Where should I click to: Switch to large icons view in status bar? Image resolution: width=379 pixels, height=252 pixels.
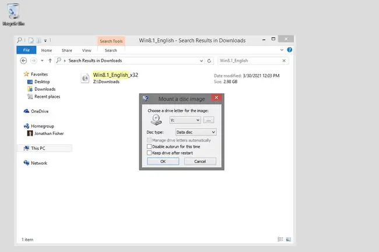coord(288,239)
